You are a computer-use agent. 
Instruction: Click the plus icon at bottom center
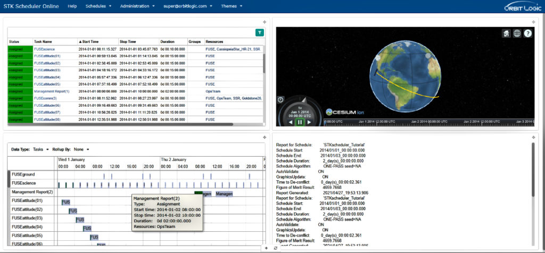tap(266, 248)
